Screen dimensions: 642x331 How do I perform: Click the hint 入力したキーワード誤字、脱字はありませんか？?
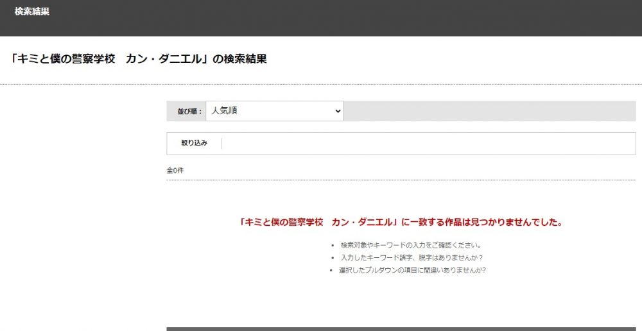[x=412, y=258]
